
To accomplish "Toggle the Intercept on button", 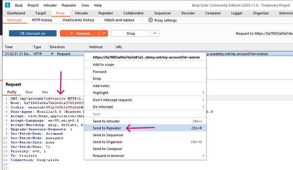I will pyautogui.click(x=33, y=33).
